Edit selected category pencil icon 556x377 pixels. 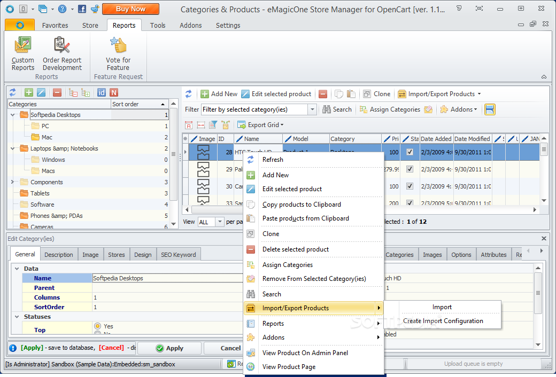pyautogui.click(x=41, y=92)
